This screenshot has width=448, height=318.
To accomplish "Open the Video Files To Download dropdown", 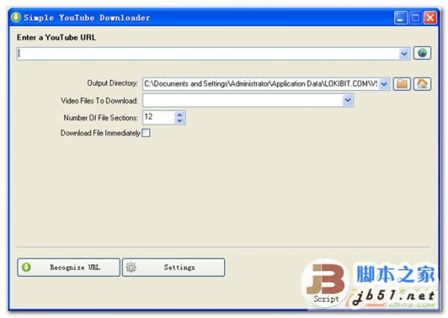I will coord(347,101).
